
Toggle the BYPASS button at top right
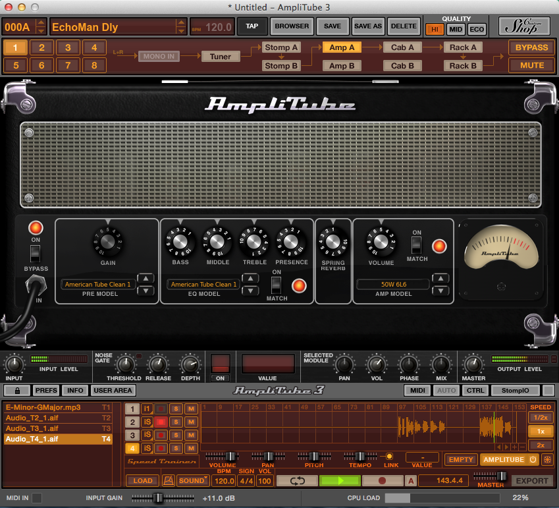click(531, 47)
